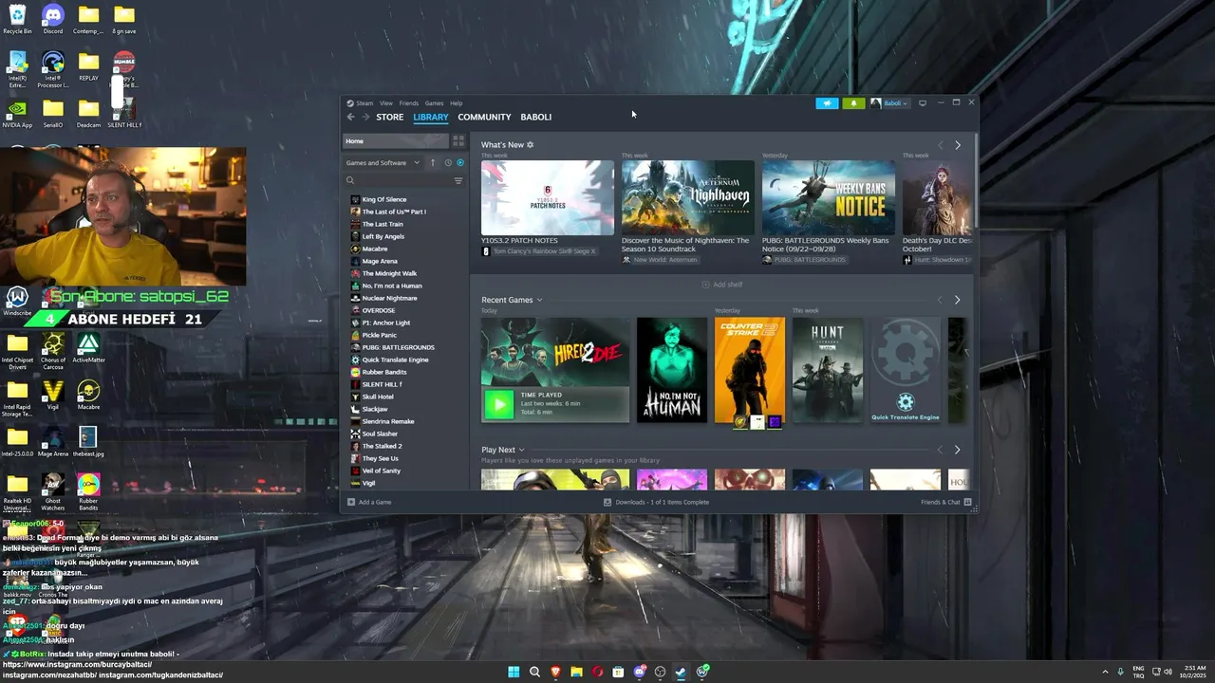Open the View menu

tap(386, 103)
